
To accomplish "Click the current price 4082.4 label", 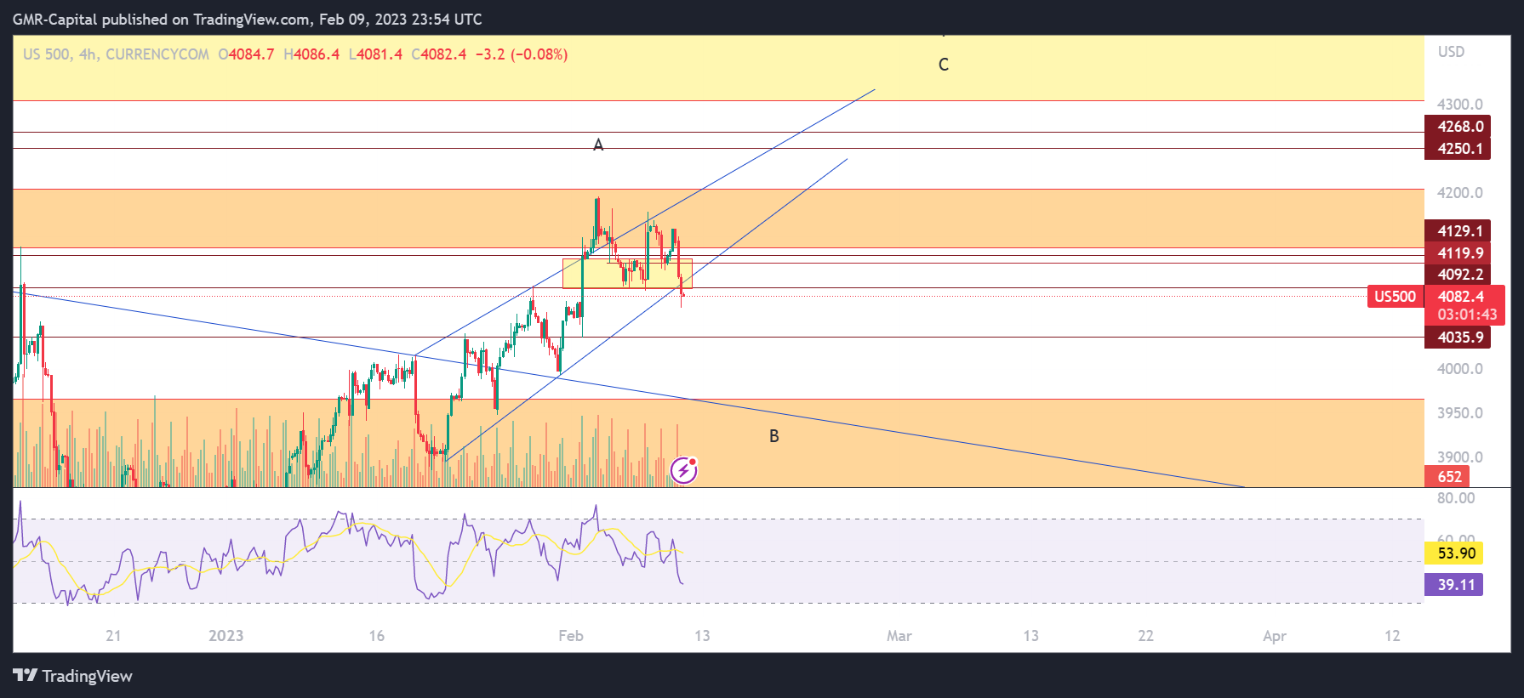I will 1461,297.
